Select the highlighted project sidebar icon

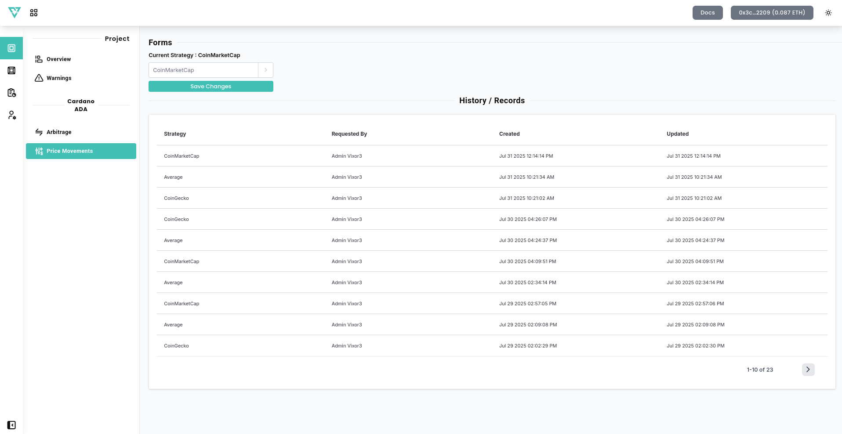[x=11, y=48]
